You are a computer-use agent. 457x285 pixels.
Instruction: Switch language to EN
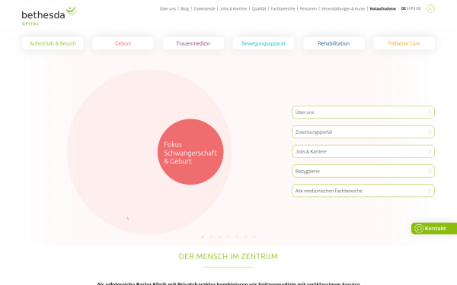point(418,8)
